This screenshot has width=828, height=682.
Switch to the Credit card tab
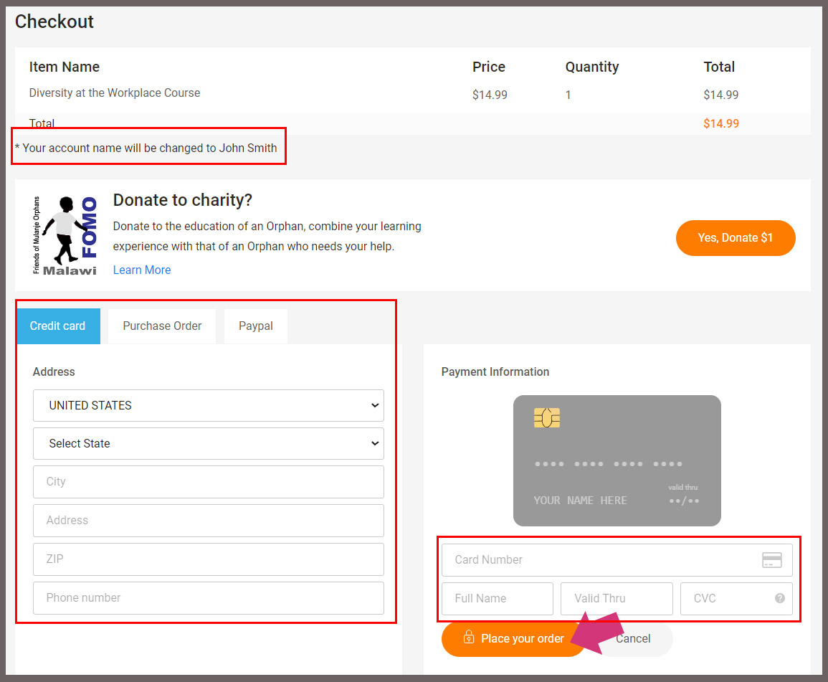click(58, 326)
